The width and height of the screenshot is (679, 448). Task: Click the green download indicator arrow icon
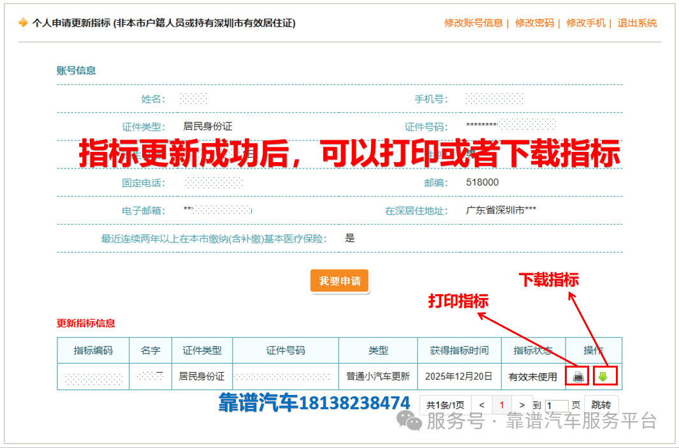coord(602,377)
